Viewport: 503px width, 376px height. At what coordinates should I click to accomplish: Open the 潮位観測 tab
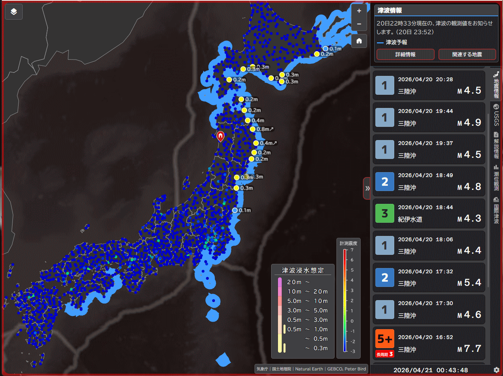pyautogui.click(x=496, y=177)
